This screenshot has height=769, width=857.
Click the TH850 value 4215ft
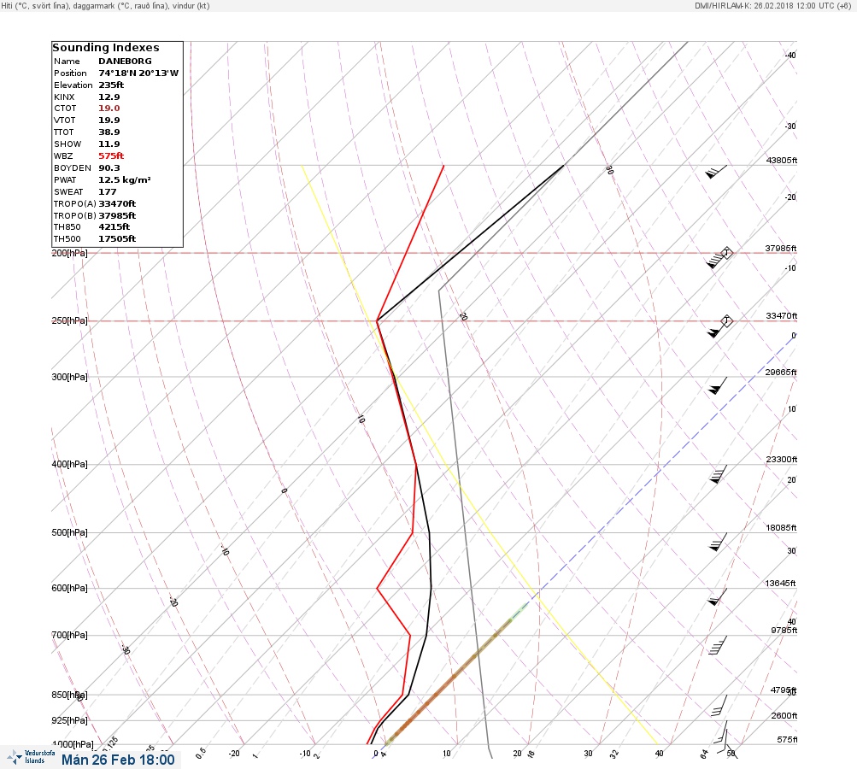coord(114,226)
